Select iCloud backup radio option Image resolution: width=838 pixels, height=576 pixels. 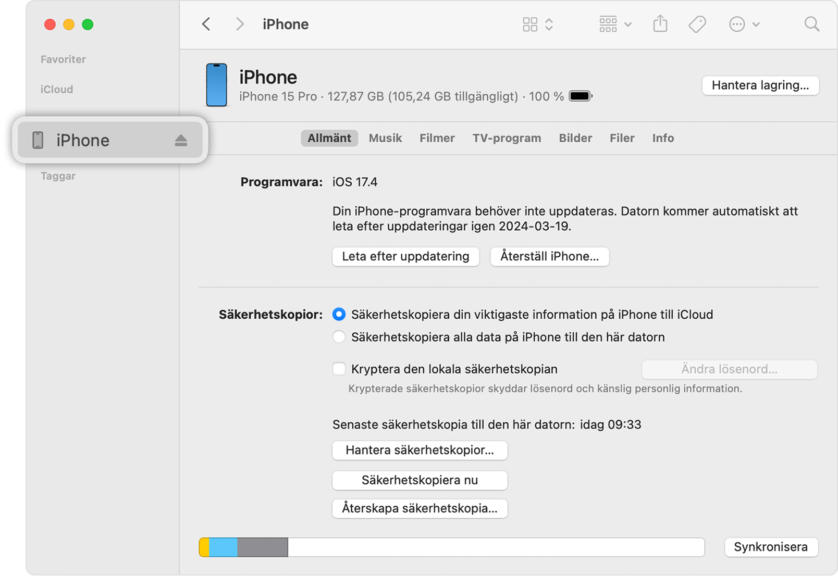339,314
